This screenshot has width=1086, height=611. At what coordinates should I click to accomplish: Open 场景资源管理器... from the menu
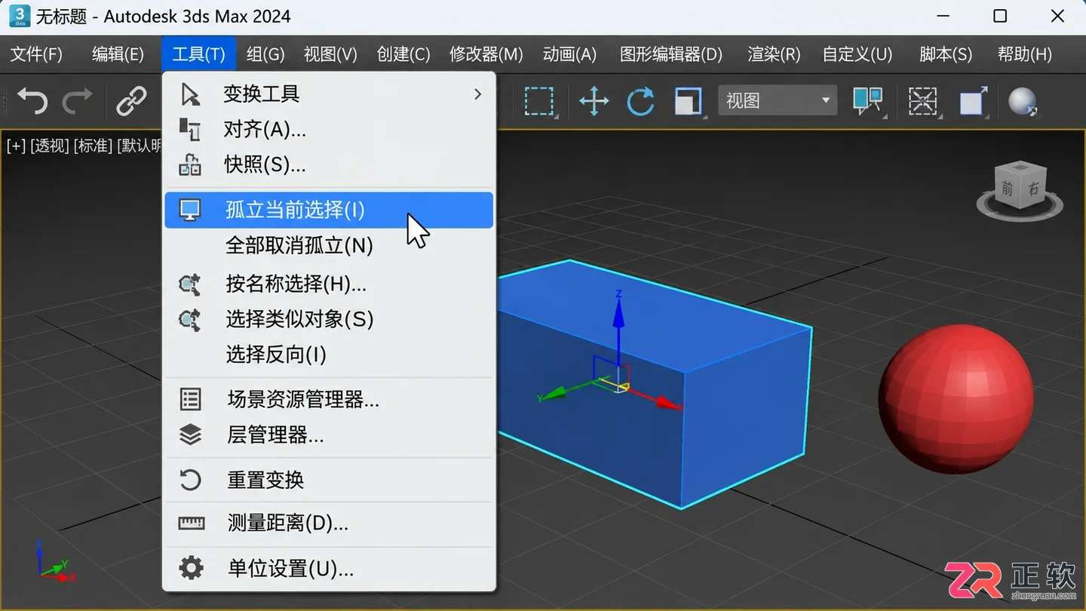329,400
